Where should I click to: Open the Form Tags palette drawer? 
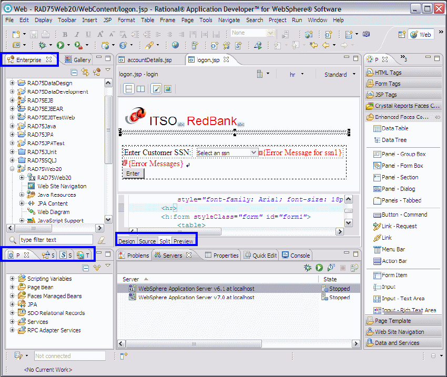point(403,84)
